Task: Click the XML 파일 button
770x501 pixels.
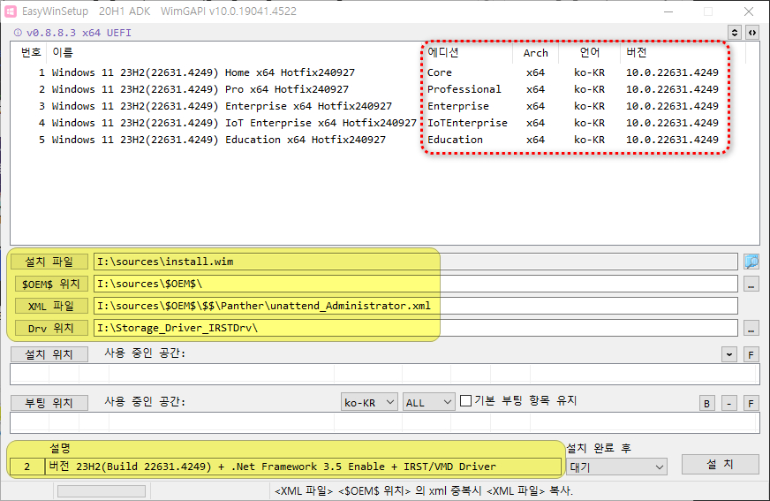Action: point(51,306)
